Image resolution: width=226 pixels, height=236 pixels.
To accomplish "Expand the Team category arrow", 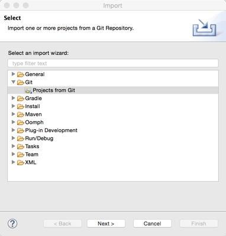I will pyautogui.click(x=13, y=154).
